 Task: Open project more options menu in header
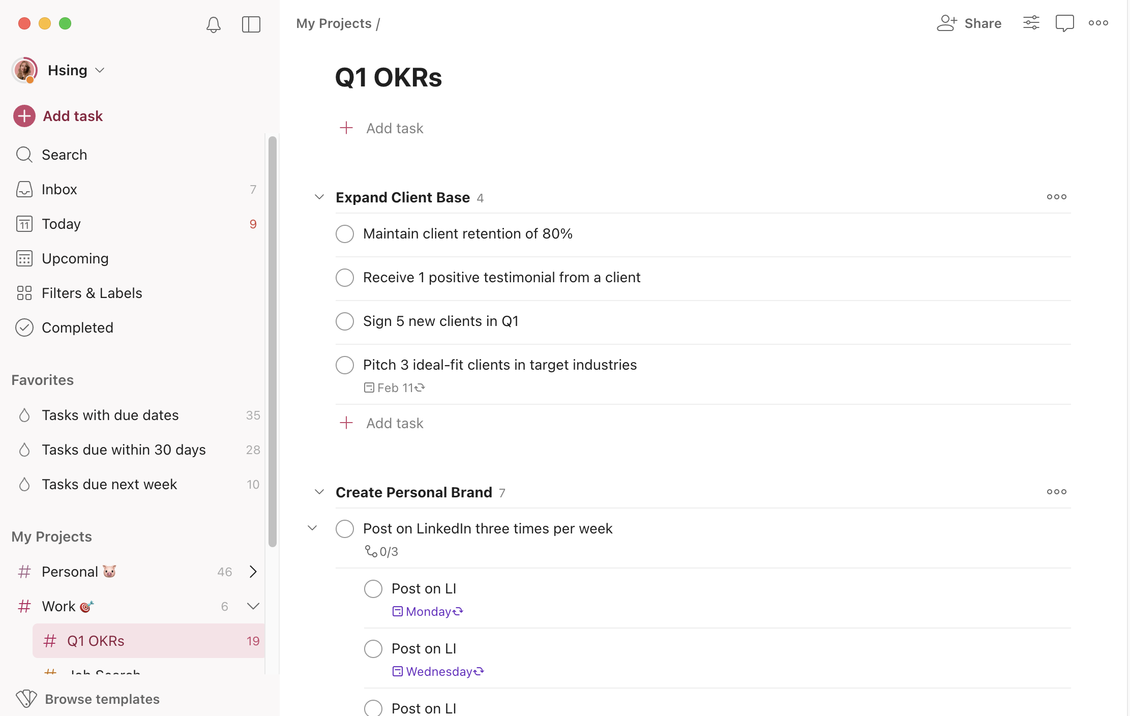point(1098,23)
